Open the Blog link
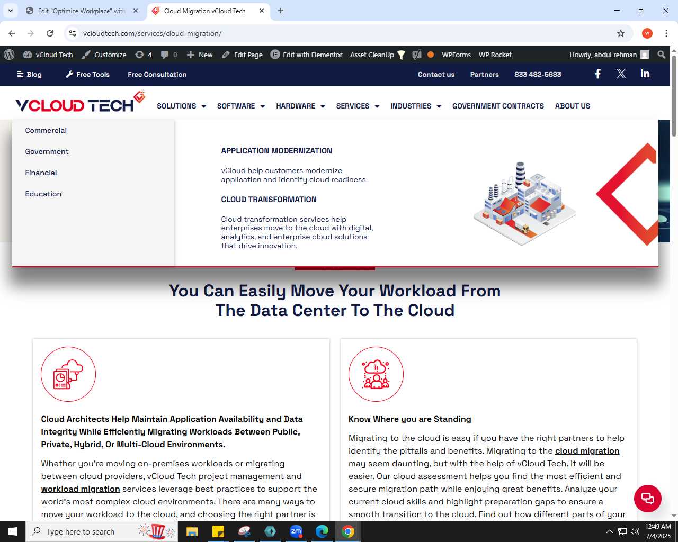Image resolution: width=678 pixels, height=542 pixels. (29, 75)
